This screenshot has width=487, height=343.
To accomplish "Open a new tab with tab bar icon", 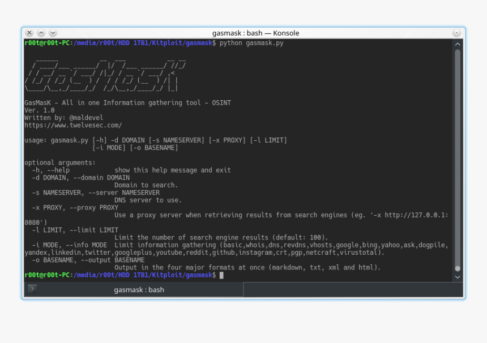I will pyautogui.click(x=32, y=289).
